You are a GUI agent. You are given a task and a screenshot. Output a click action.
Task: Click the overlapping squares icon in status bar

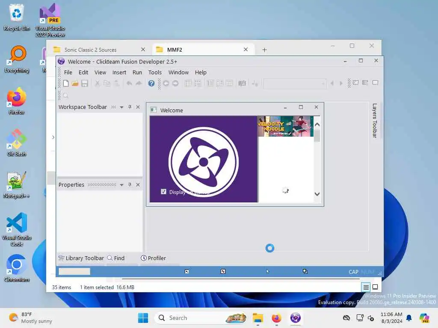305,271
